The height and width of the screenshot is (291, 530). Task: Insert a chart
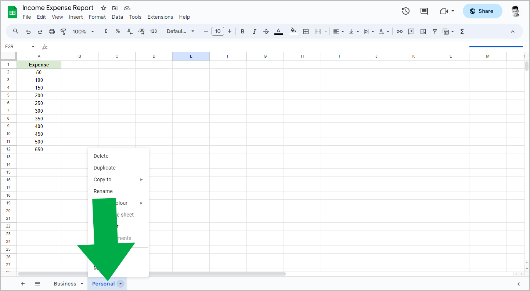[423, 32]
